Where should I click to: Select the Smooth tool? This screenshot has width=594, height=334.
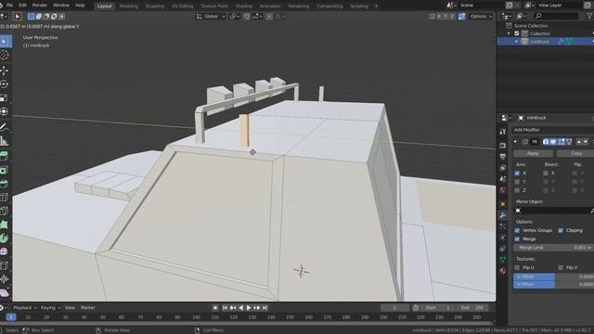point(5,251)
